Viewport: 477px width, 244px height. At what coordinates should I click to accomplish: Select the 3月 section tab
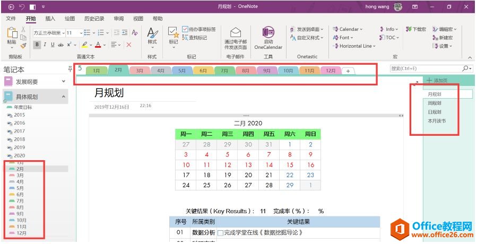coord(140,71)
